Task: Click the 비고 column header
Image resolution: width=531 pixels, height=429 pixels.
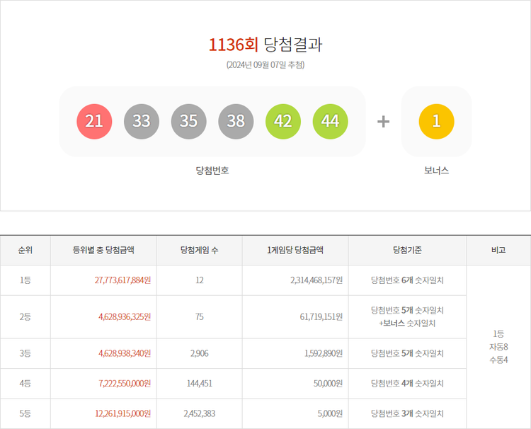Action: (x=498, y=250)
